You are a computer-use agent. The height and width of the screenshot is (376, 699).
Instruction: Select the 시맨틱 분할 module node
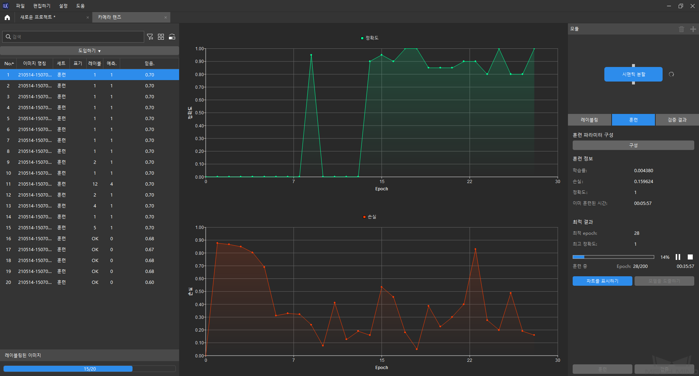click(633, 74)
